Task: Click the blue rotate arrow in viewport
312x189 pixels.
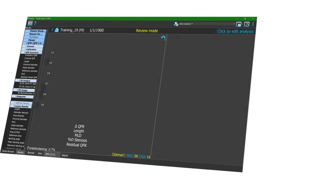Action: [163, 37]
